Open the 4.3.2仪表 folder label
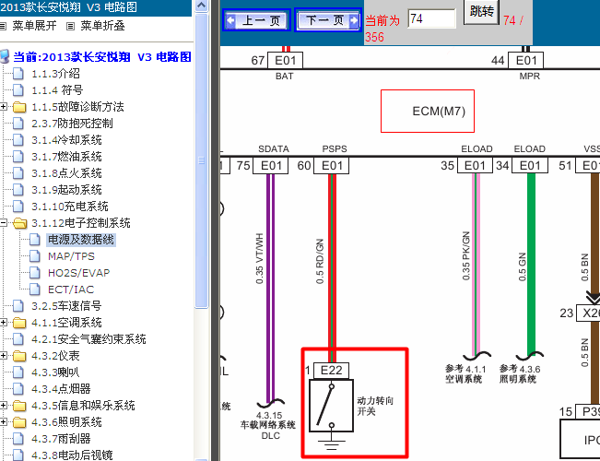 pyautogui.click(x=55, y=356)
